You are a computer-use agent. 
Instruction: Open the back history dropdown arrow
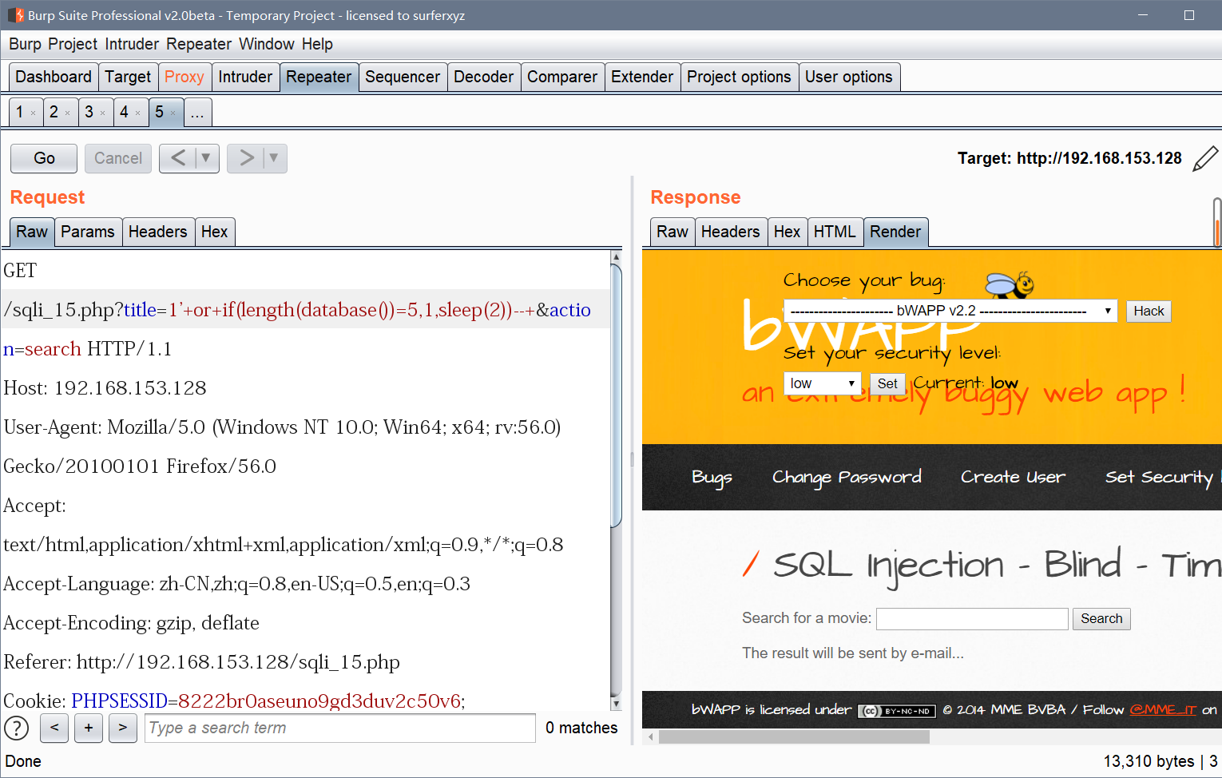[x=207, y=158]
